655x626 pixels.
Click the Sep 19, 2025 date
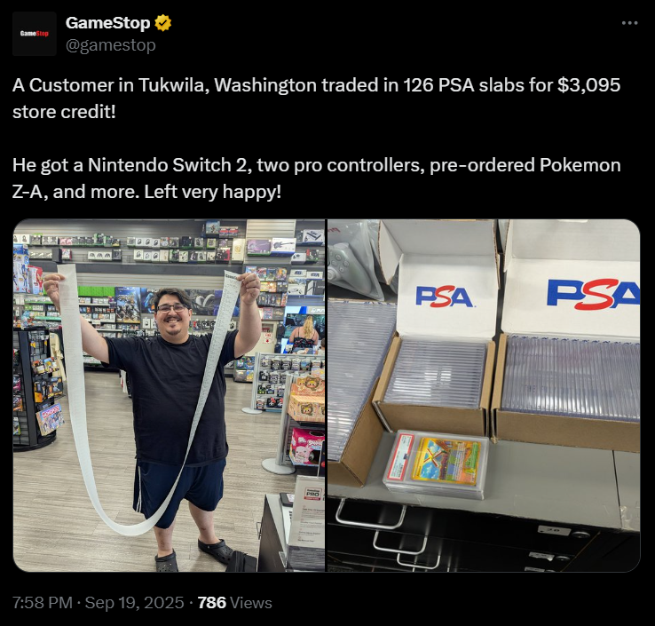(134, 603)
